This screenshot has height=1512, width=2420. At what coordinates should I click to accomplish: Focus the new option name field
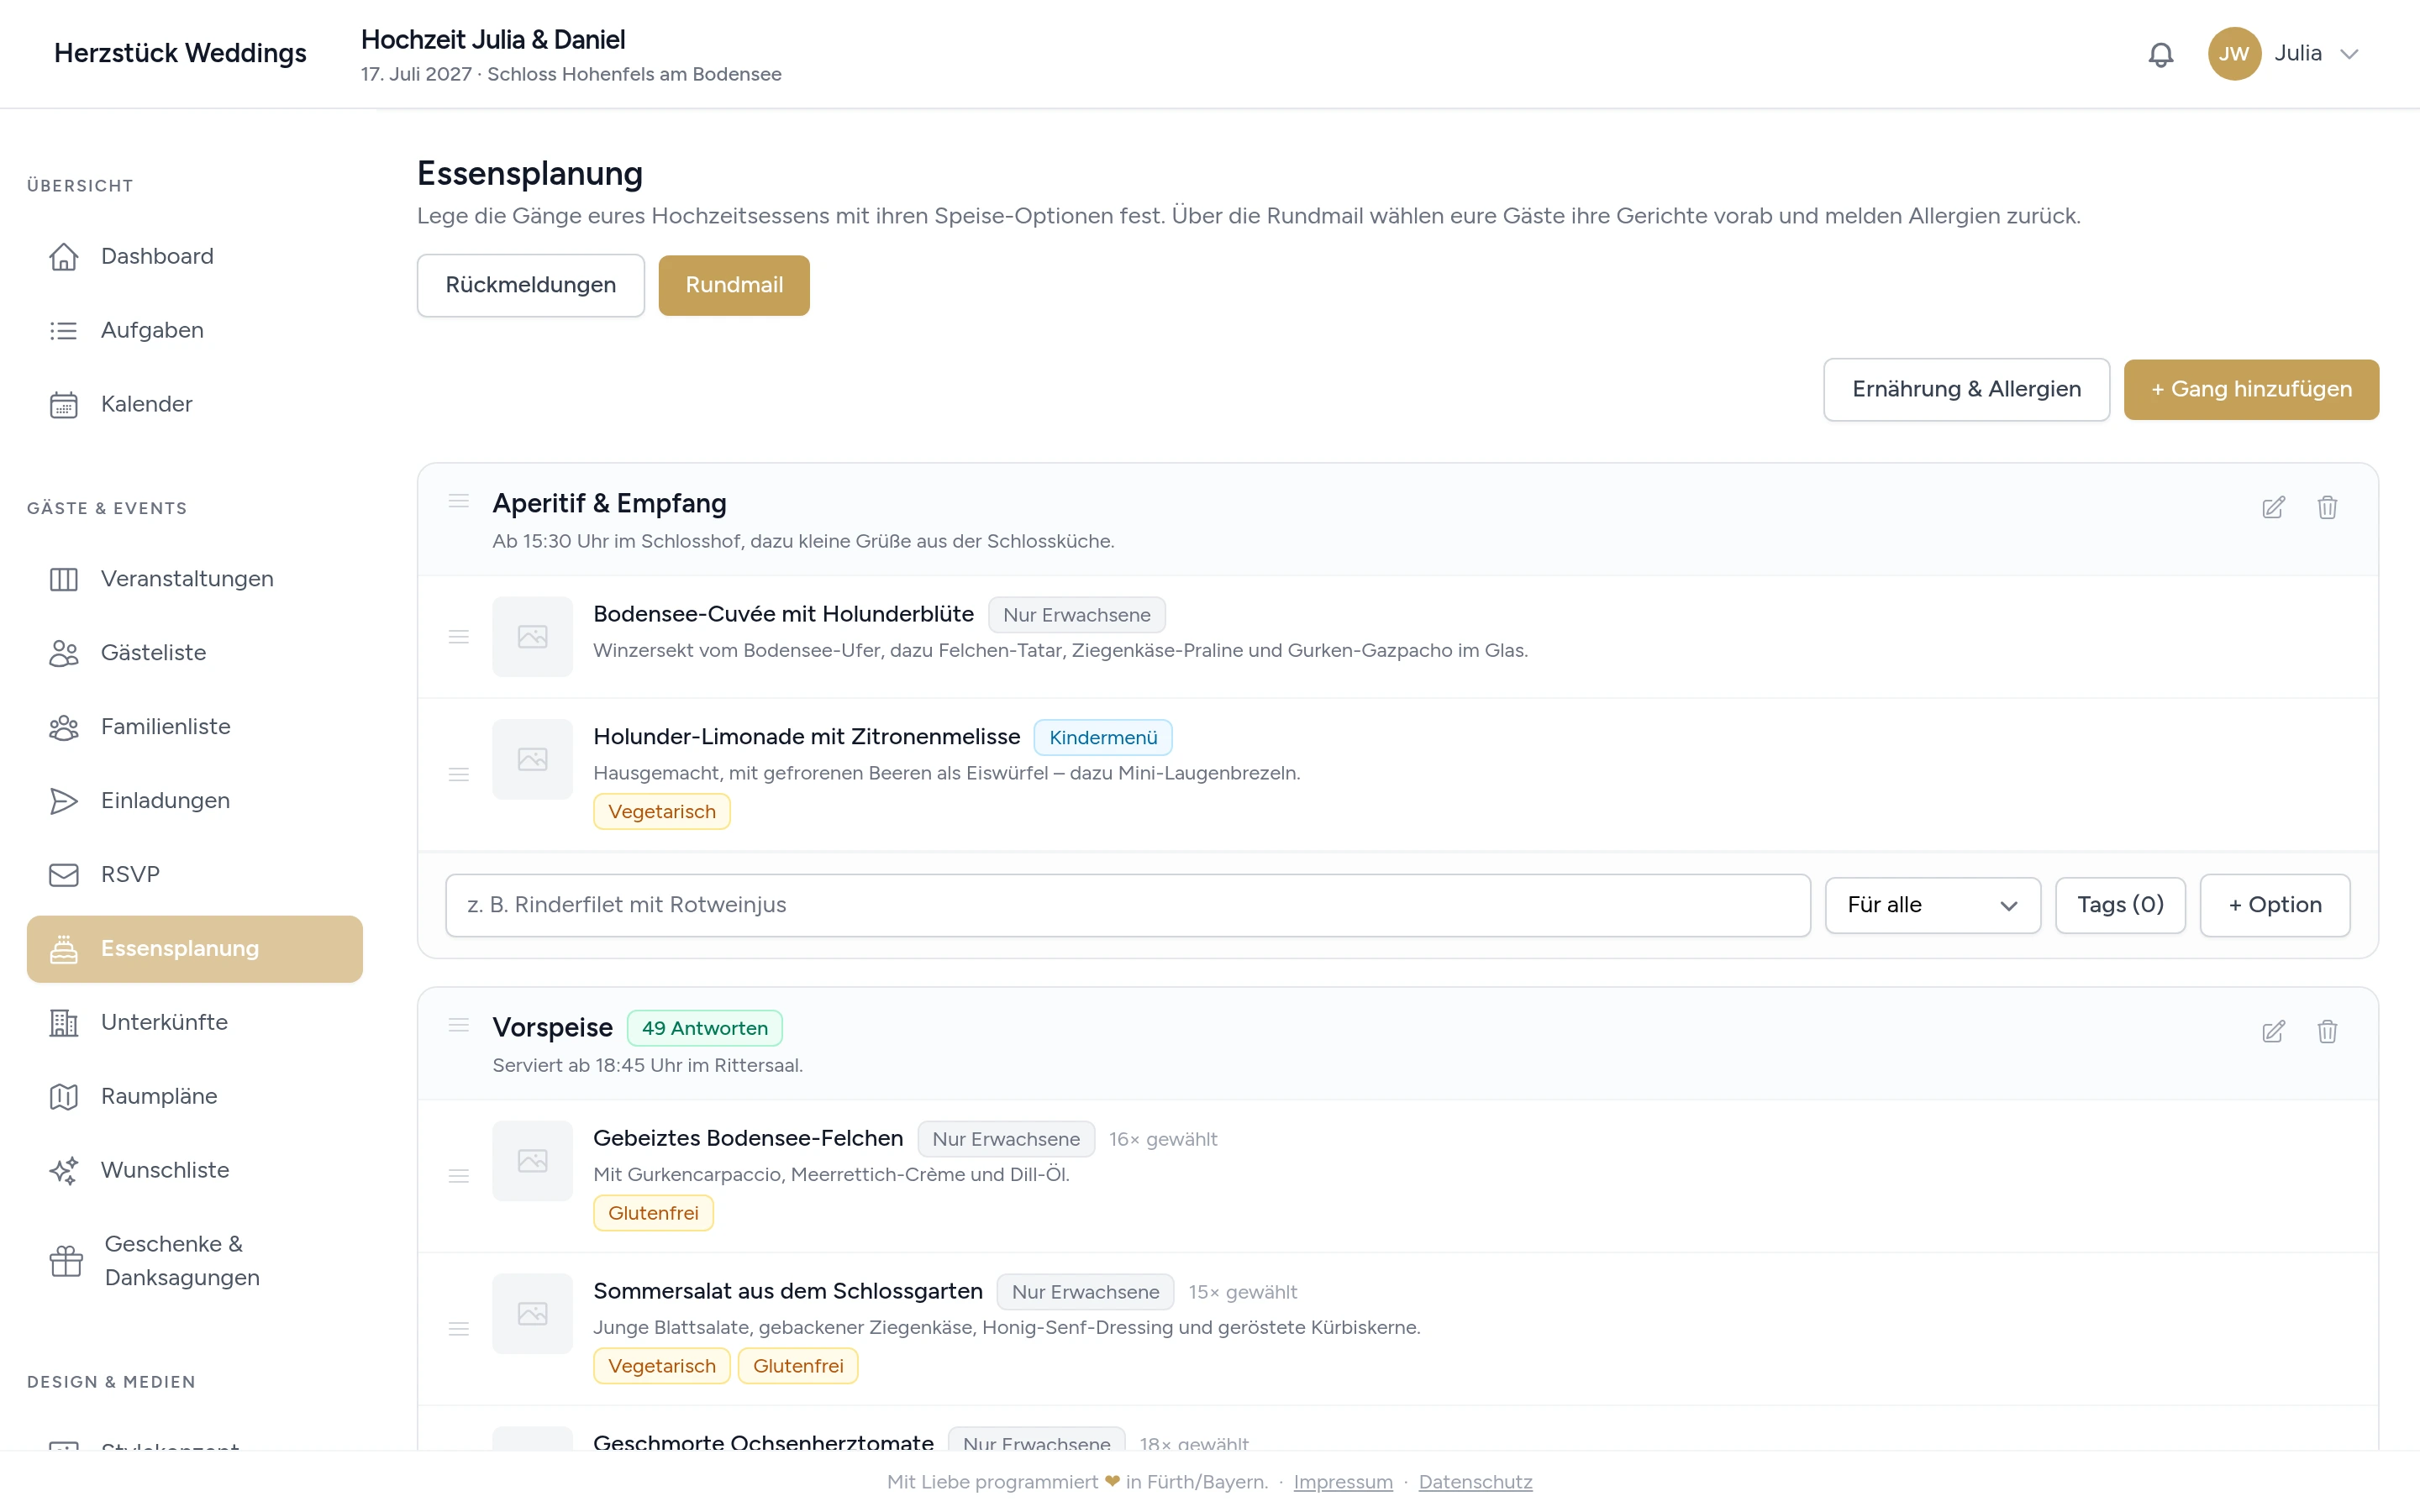[1128, 905]
